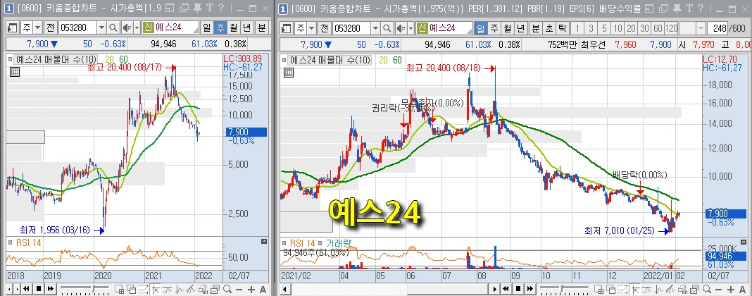Select minute 분 period in left window
Image resolution: width=752 pixels, height=296 pixels.
tap(262, 27)
